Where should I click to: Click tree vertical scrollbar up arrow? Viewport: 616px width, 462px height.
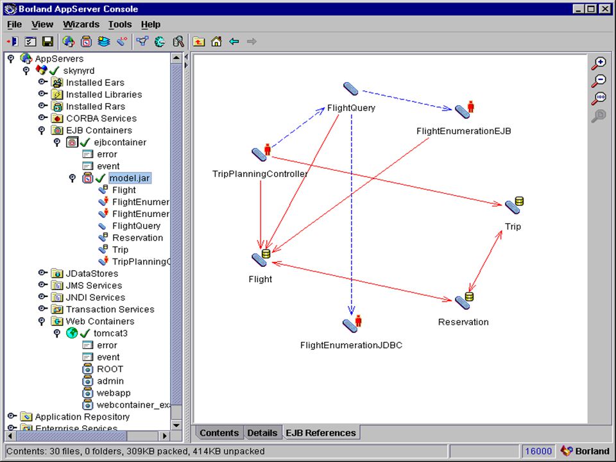(176, 58)
